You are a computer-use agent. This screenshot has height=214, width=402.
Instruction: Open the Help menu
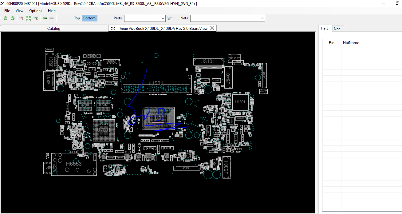click(52, 11)
